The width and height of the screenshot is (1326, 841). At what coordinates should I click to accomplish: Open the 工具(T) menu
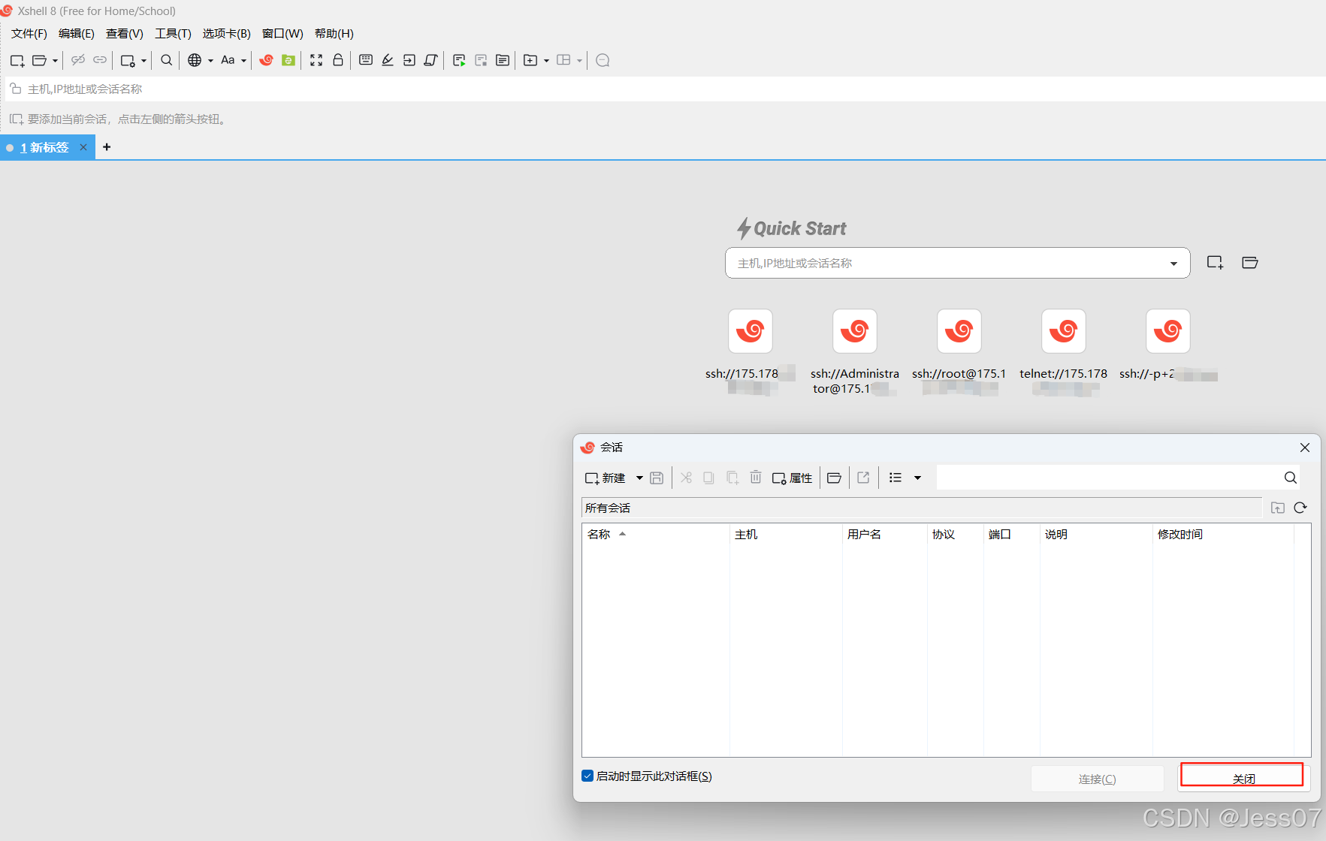173,34
